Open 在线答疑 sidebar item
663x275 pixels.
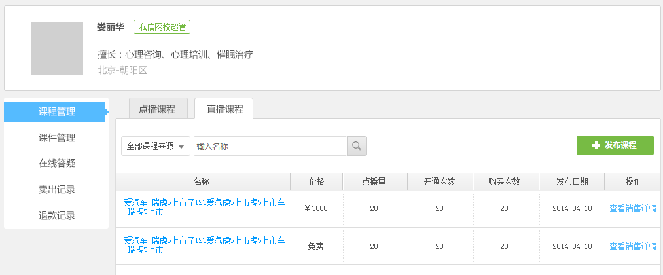click(x=56, y=164)
